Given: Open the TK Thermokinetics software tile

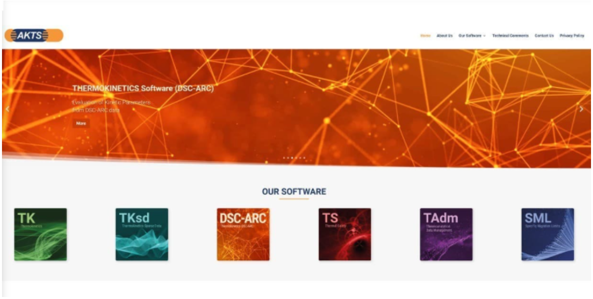Looking at the screenshot, I should (41, 234).
